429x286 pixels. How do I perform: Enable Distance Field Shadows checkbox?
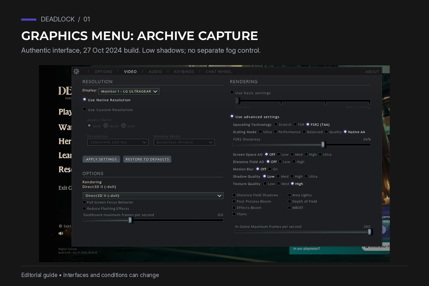(x=234, y=195)
